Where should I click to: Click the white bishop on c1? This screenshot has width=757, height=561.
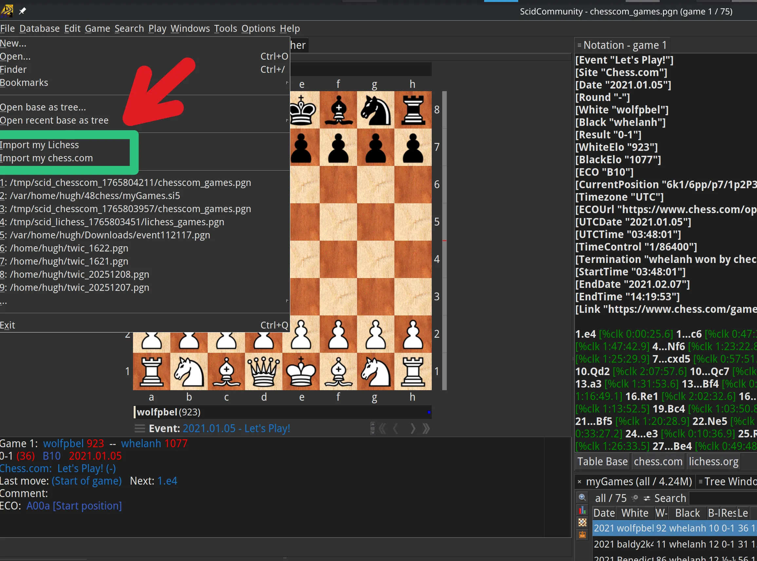(x=226, y=371)
